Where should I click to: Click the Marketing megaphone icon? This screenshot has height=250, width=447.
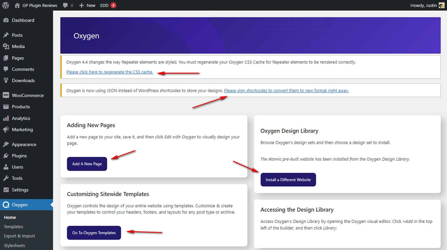(x=6, y=129)
